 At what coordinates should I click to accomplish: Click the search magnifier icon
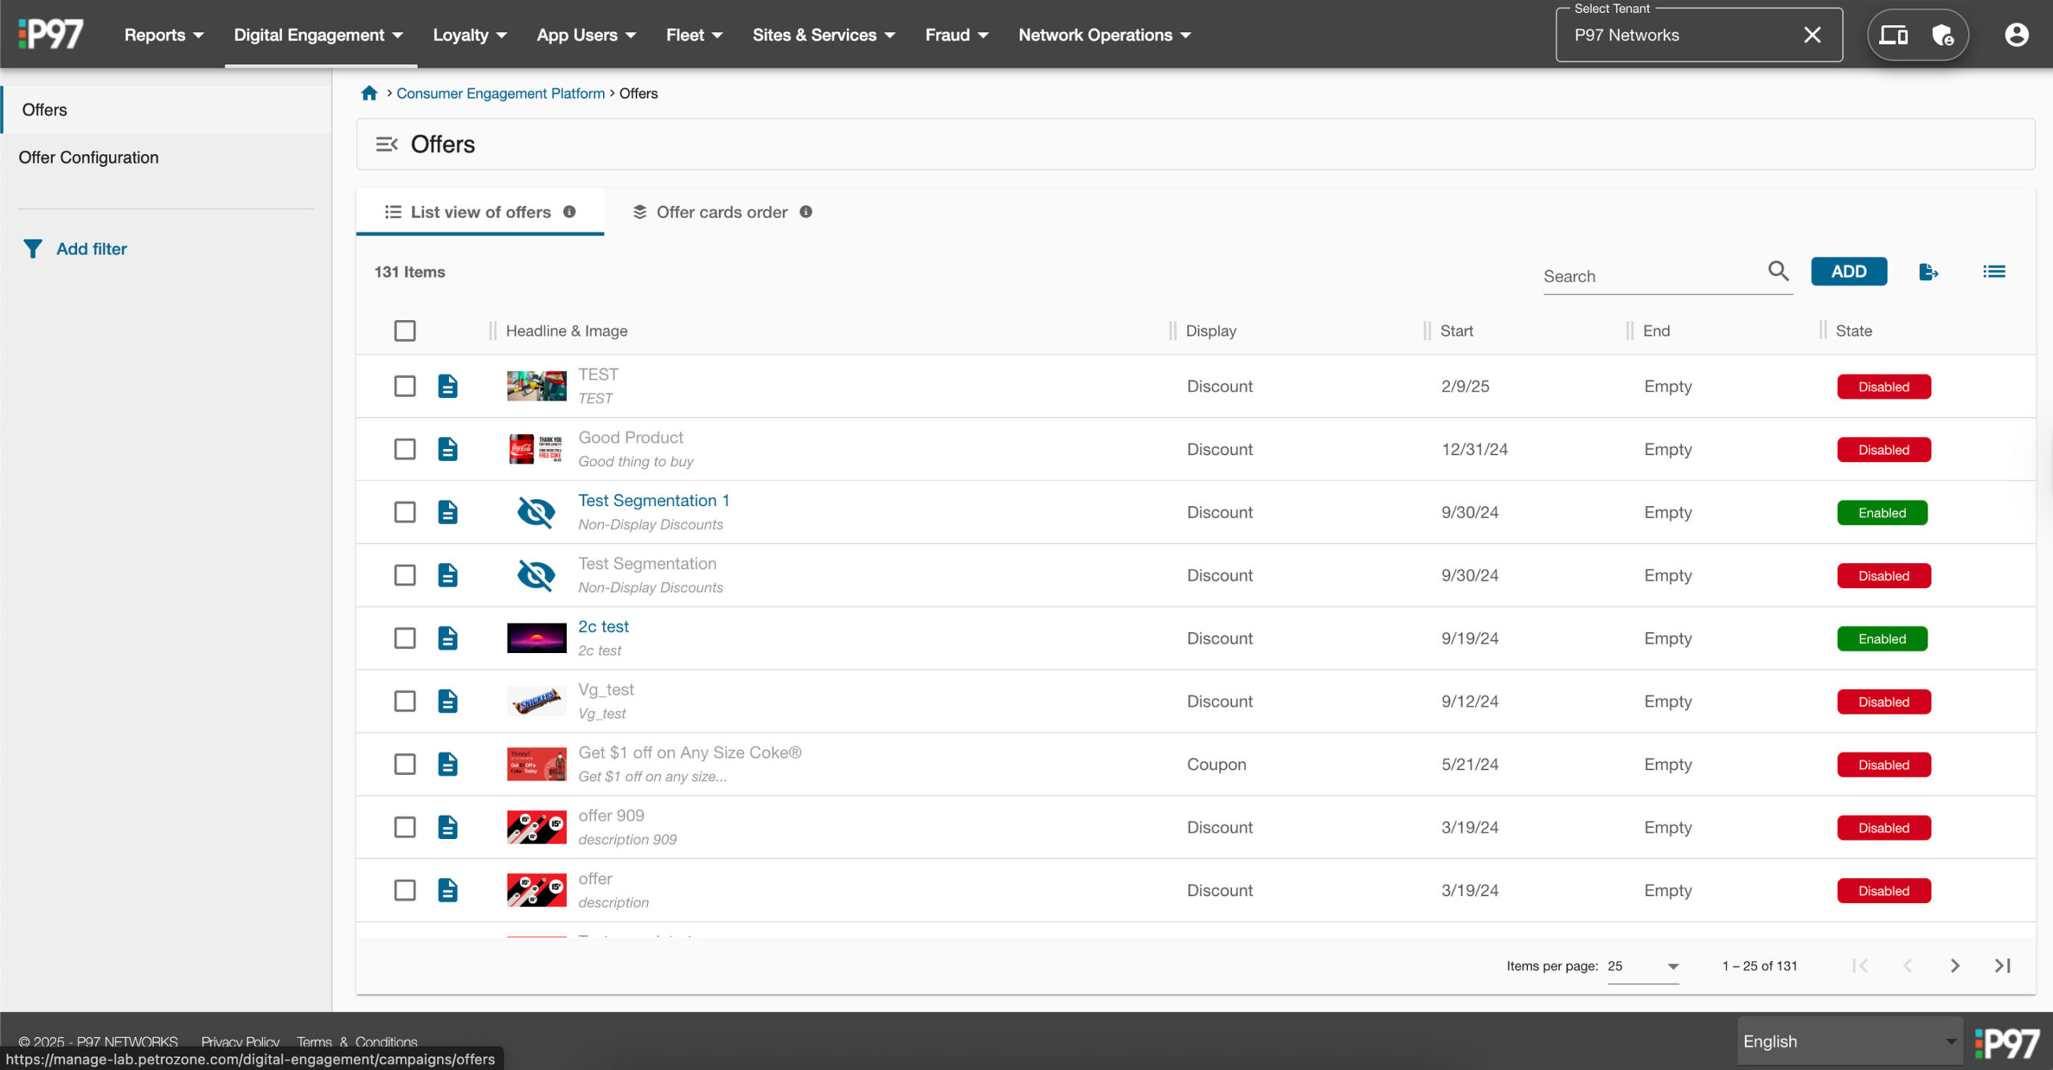coord(1778,272)
